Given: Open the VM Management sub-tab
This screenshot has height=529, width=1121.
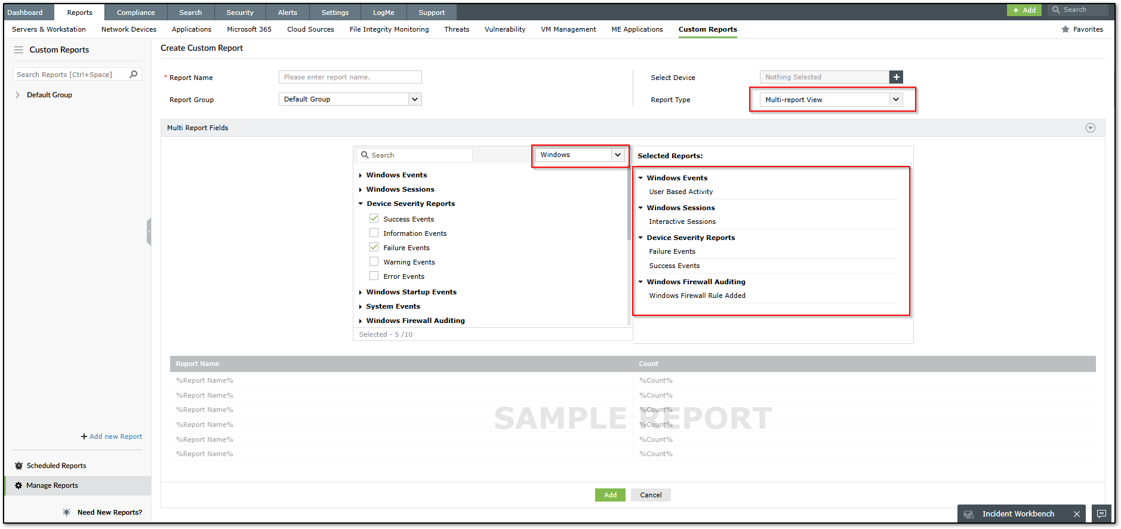Looking at the screenshot, I should [x=568, y=29].
